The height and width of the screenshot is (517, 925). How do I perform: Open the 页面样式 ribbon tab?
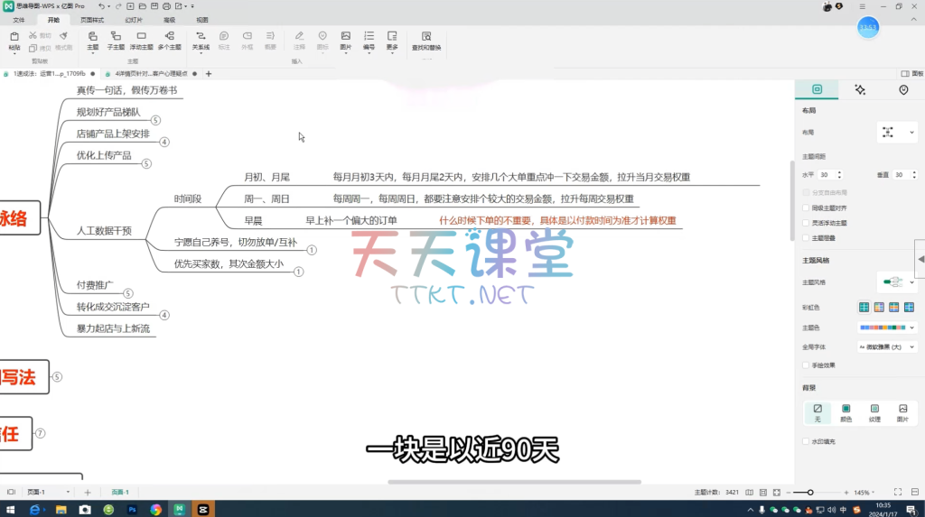pos(91,19)
